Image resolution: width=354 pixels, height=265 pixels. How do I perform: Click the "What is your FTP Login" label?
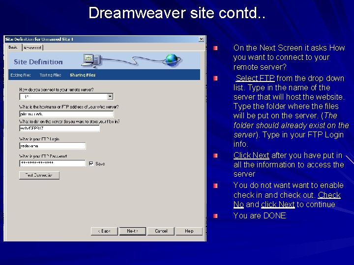39,139
